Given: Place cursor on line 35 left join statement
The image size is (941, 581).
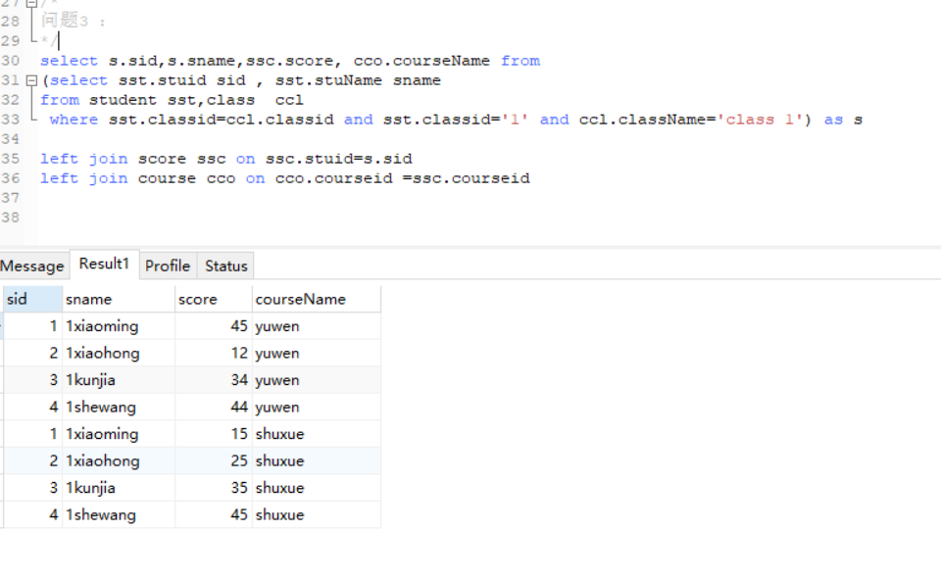Looking at the screenshot, I should click(x=226, y=159).
